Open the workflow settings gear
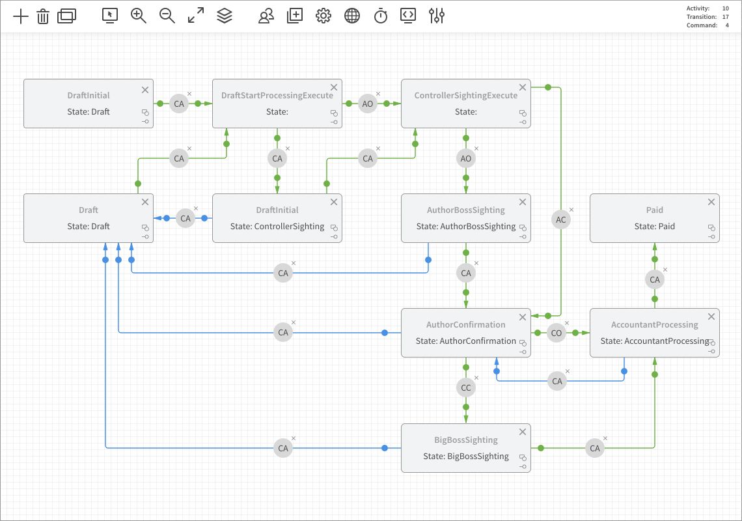The height and width of the screenshot is (521, 742). coord(323,16)
